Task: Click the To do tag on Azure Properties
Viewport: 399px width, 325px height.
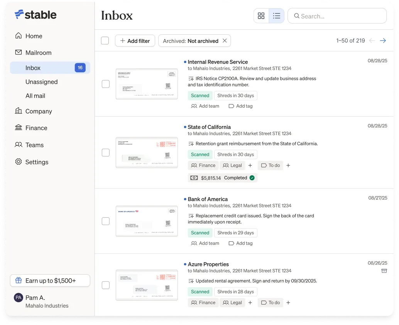Action: pos(271,303)
